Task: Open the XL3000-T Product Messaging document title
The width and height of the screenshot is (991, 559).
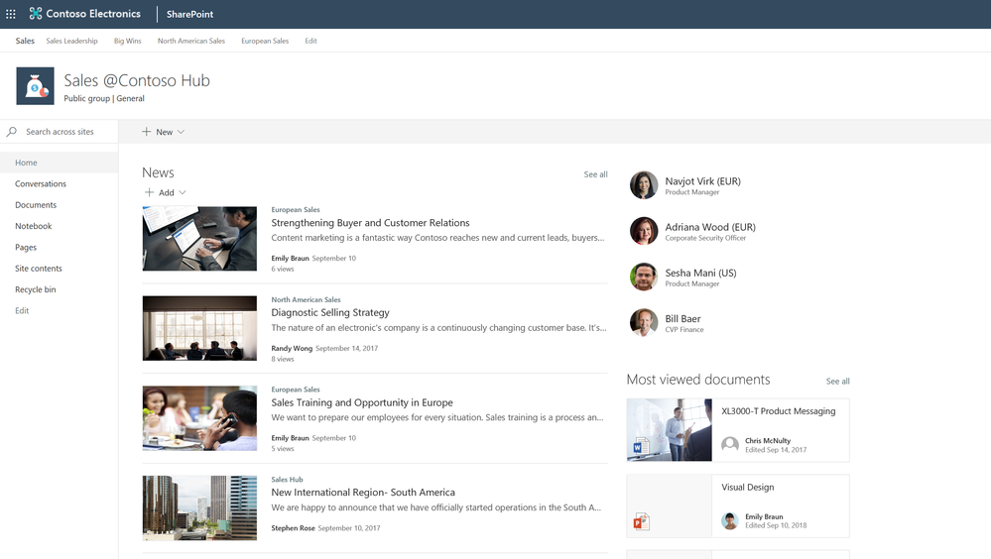Action: (778, 410)
